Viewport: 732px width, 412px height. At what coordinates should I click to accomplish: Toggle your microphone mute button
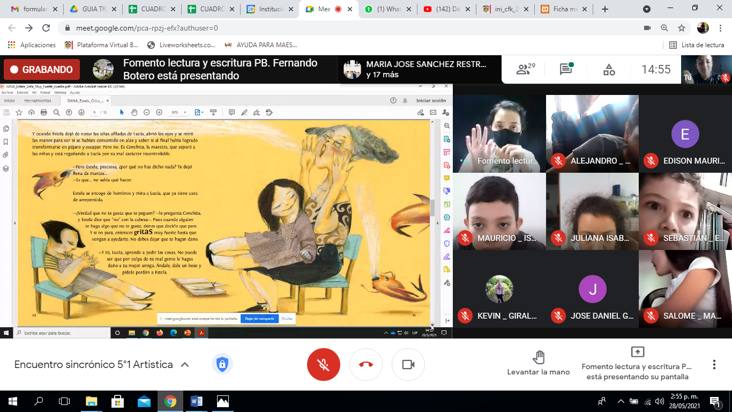[x=323, y=365]
